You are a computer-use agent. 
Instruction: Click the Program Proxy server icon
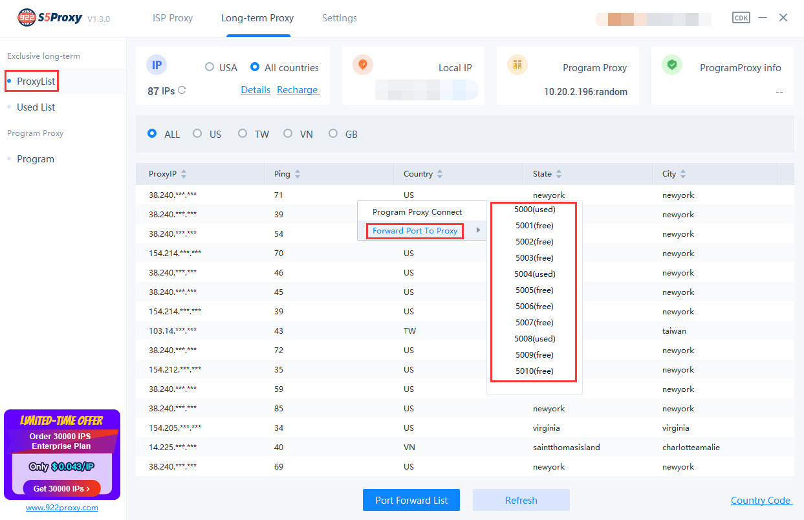point(517,65)
